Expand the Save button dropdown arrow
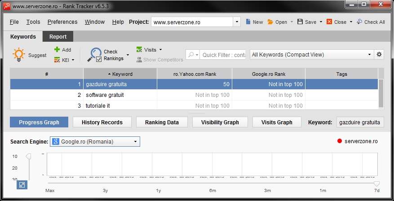The width and height of the screenshot is (394, 201). point(321,22)
